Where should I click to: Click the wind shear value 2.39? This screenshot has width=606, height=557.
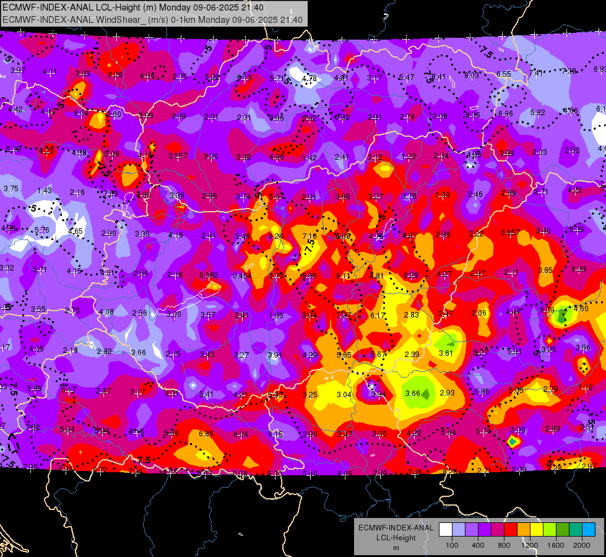pos(412,354)
